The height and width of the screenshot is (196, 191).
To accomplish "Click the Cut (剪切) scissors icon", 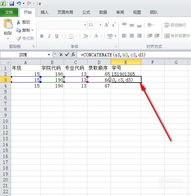I will click(x=19, y=22).
